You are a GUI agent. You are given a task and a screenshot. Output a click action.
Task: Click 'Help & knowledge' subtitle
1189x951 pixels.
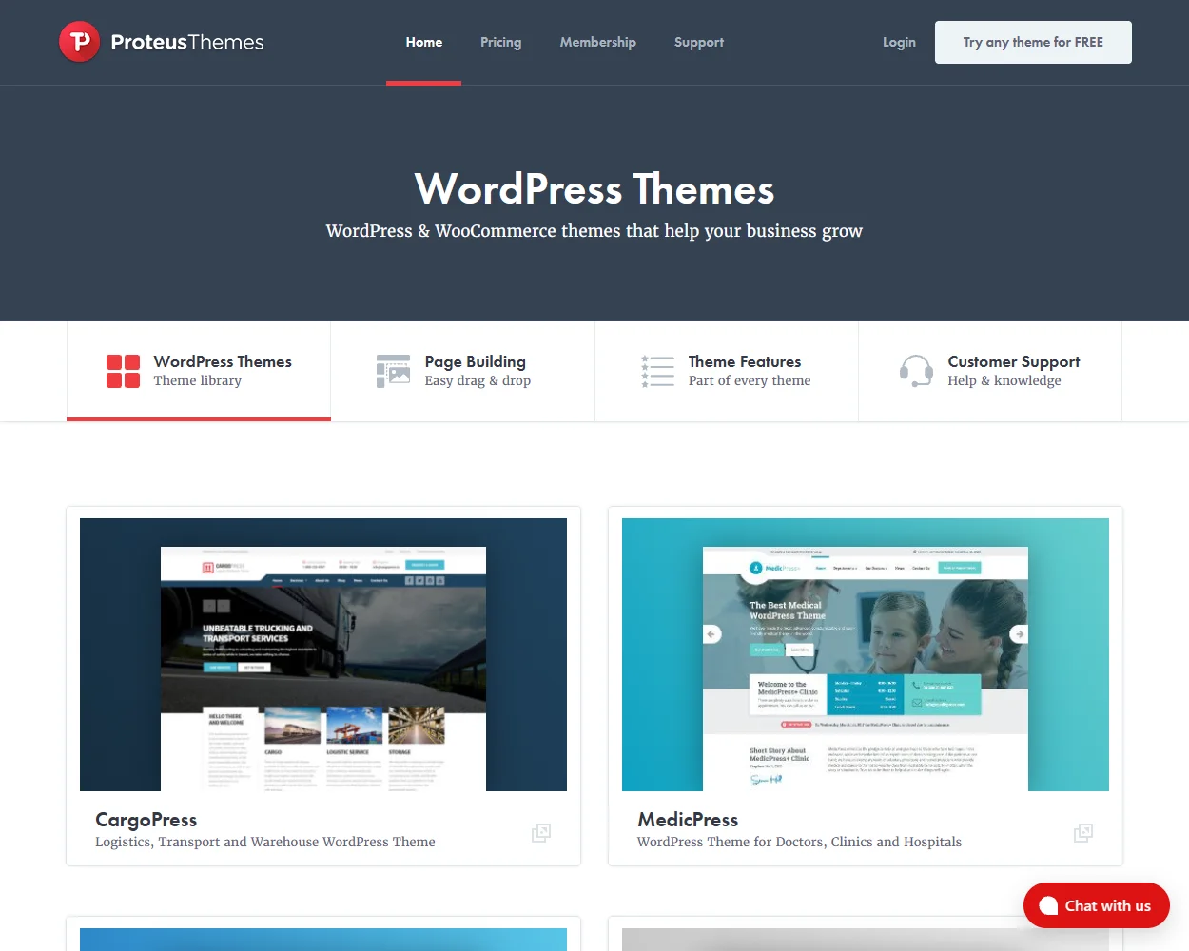pos(1004,380)
